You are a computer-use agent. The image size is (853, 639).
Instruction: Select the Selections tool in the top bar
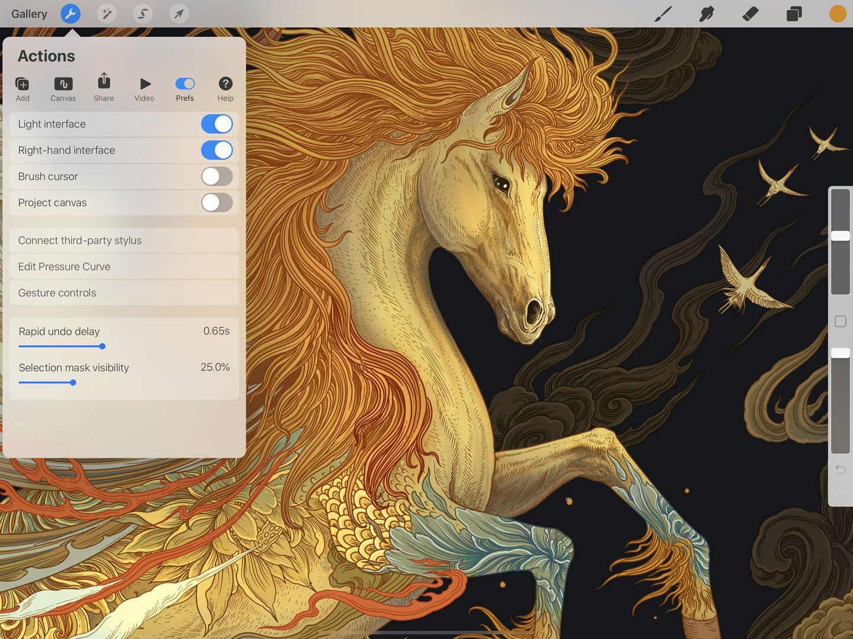pos(143,13)
